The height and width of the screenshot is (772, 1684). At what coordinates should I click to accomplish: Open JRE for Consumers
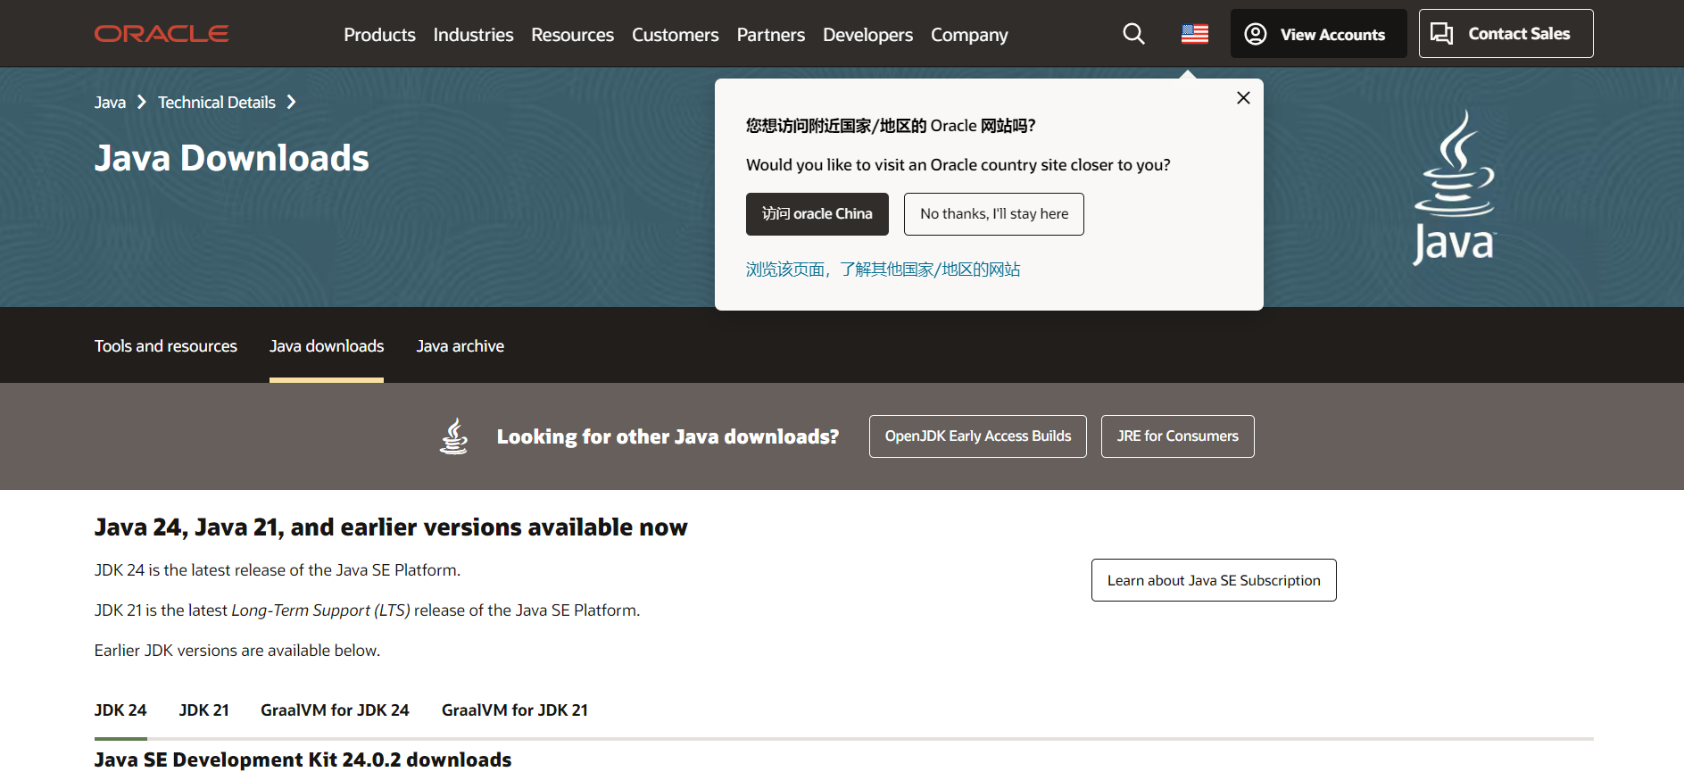point(1177,436)
